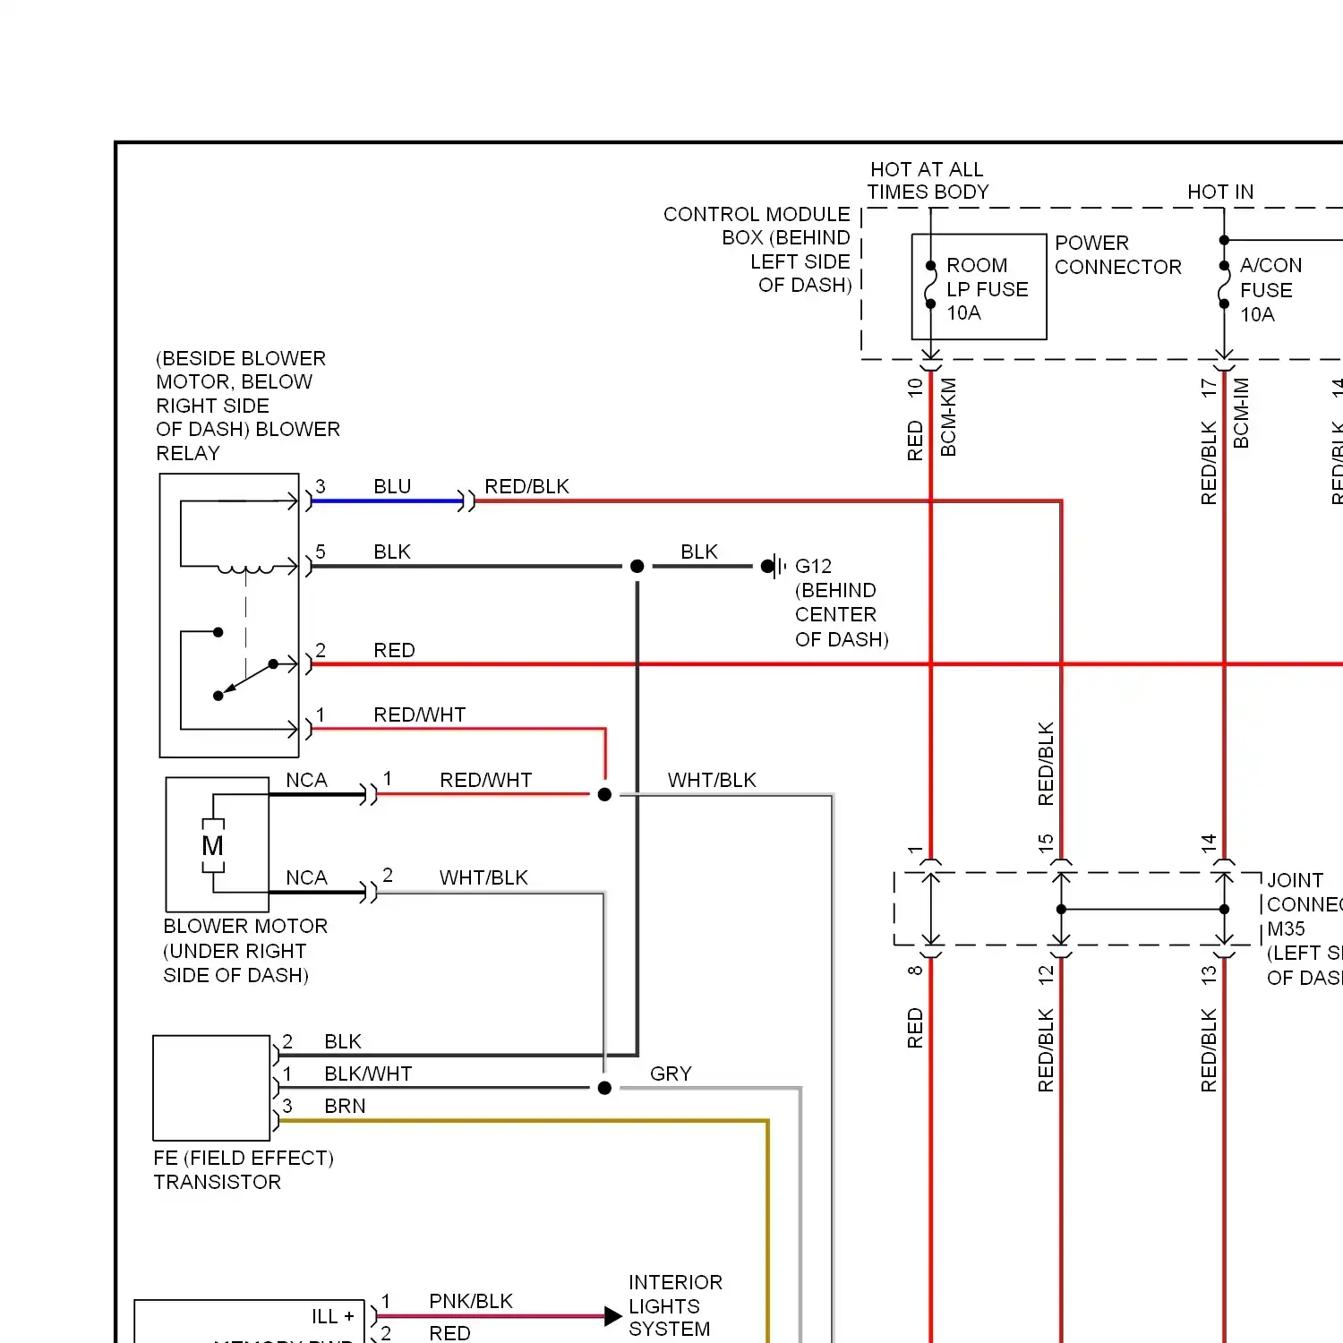Viewport: 1343px width, 1343px height.
Task: Click 'RED/WHT' label at relay pin 1
Action: pos(420,714)
